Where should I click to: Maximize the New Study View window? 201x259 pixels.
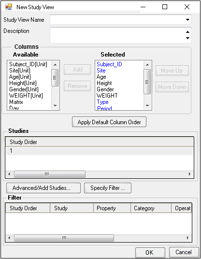pos(165,7)
